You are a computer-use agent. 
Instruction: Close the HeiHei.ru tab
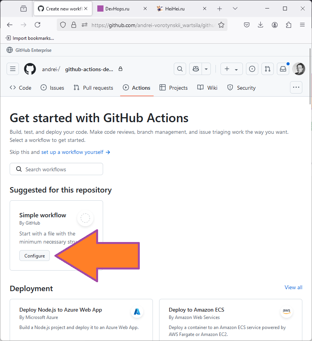pyautogui.click(x=204, y=9)
